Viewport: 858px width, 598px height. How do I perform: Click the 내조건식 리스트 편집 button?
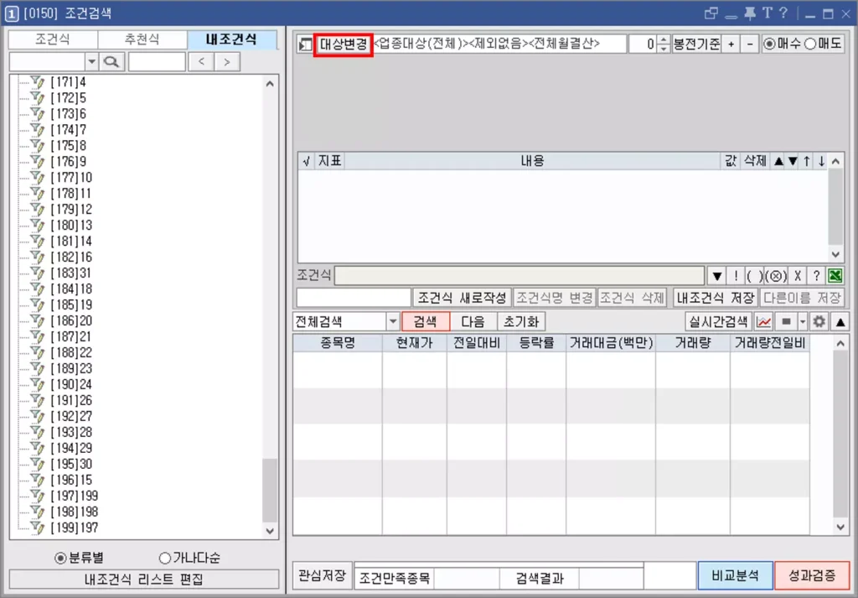(144, 580)
